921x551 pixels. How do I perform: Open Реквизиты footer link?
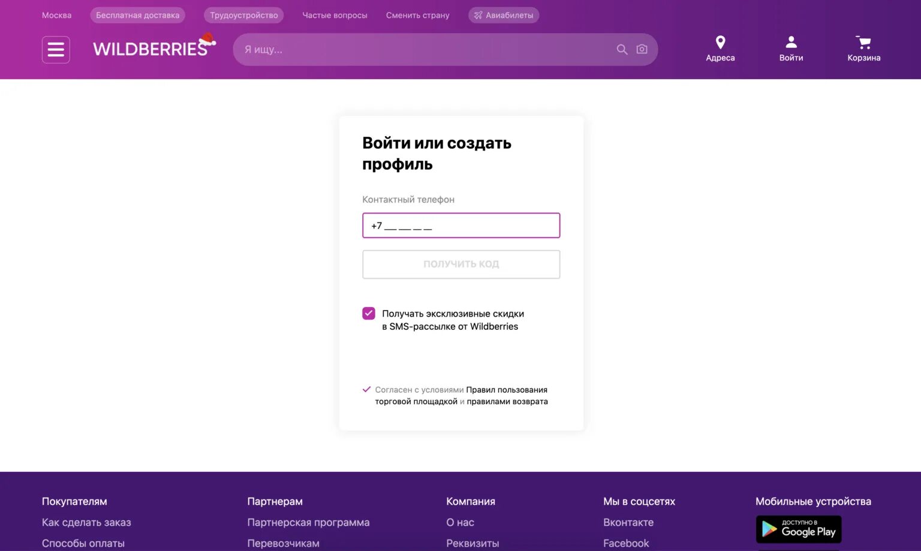pos(472,543)
